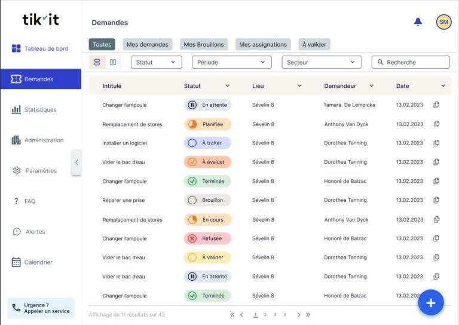
Task: Go to the next results page arrow
Action: point(299,315)
